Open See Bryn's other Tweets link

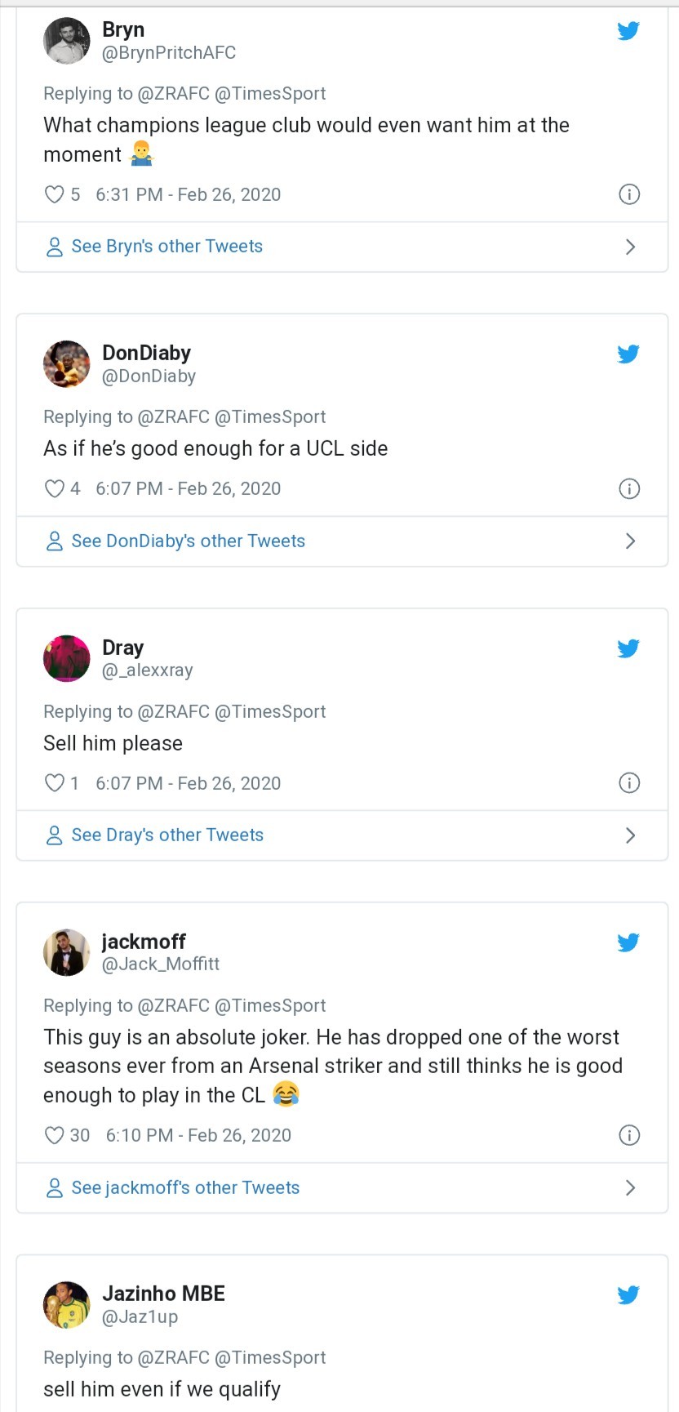(x=166, y=246)
